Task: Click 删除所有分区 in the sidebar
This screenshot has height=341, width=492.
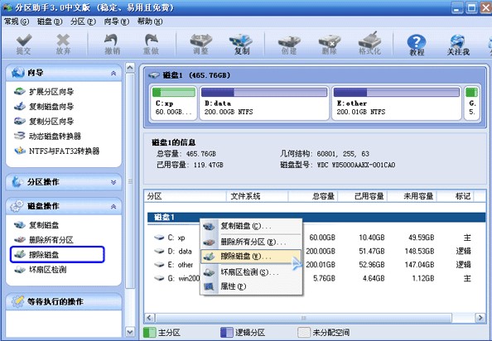Action: click(44, 240)
